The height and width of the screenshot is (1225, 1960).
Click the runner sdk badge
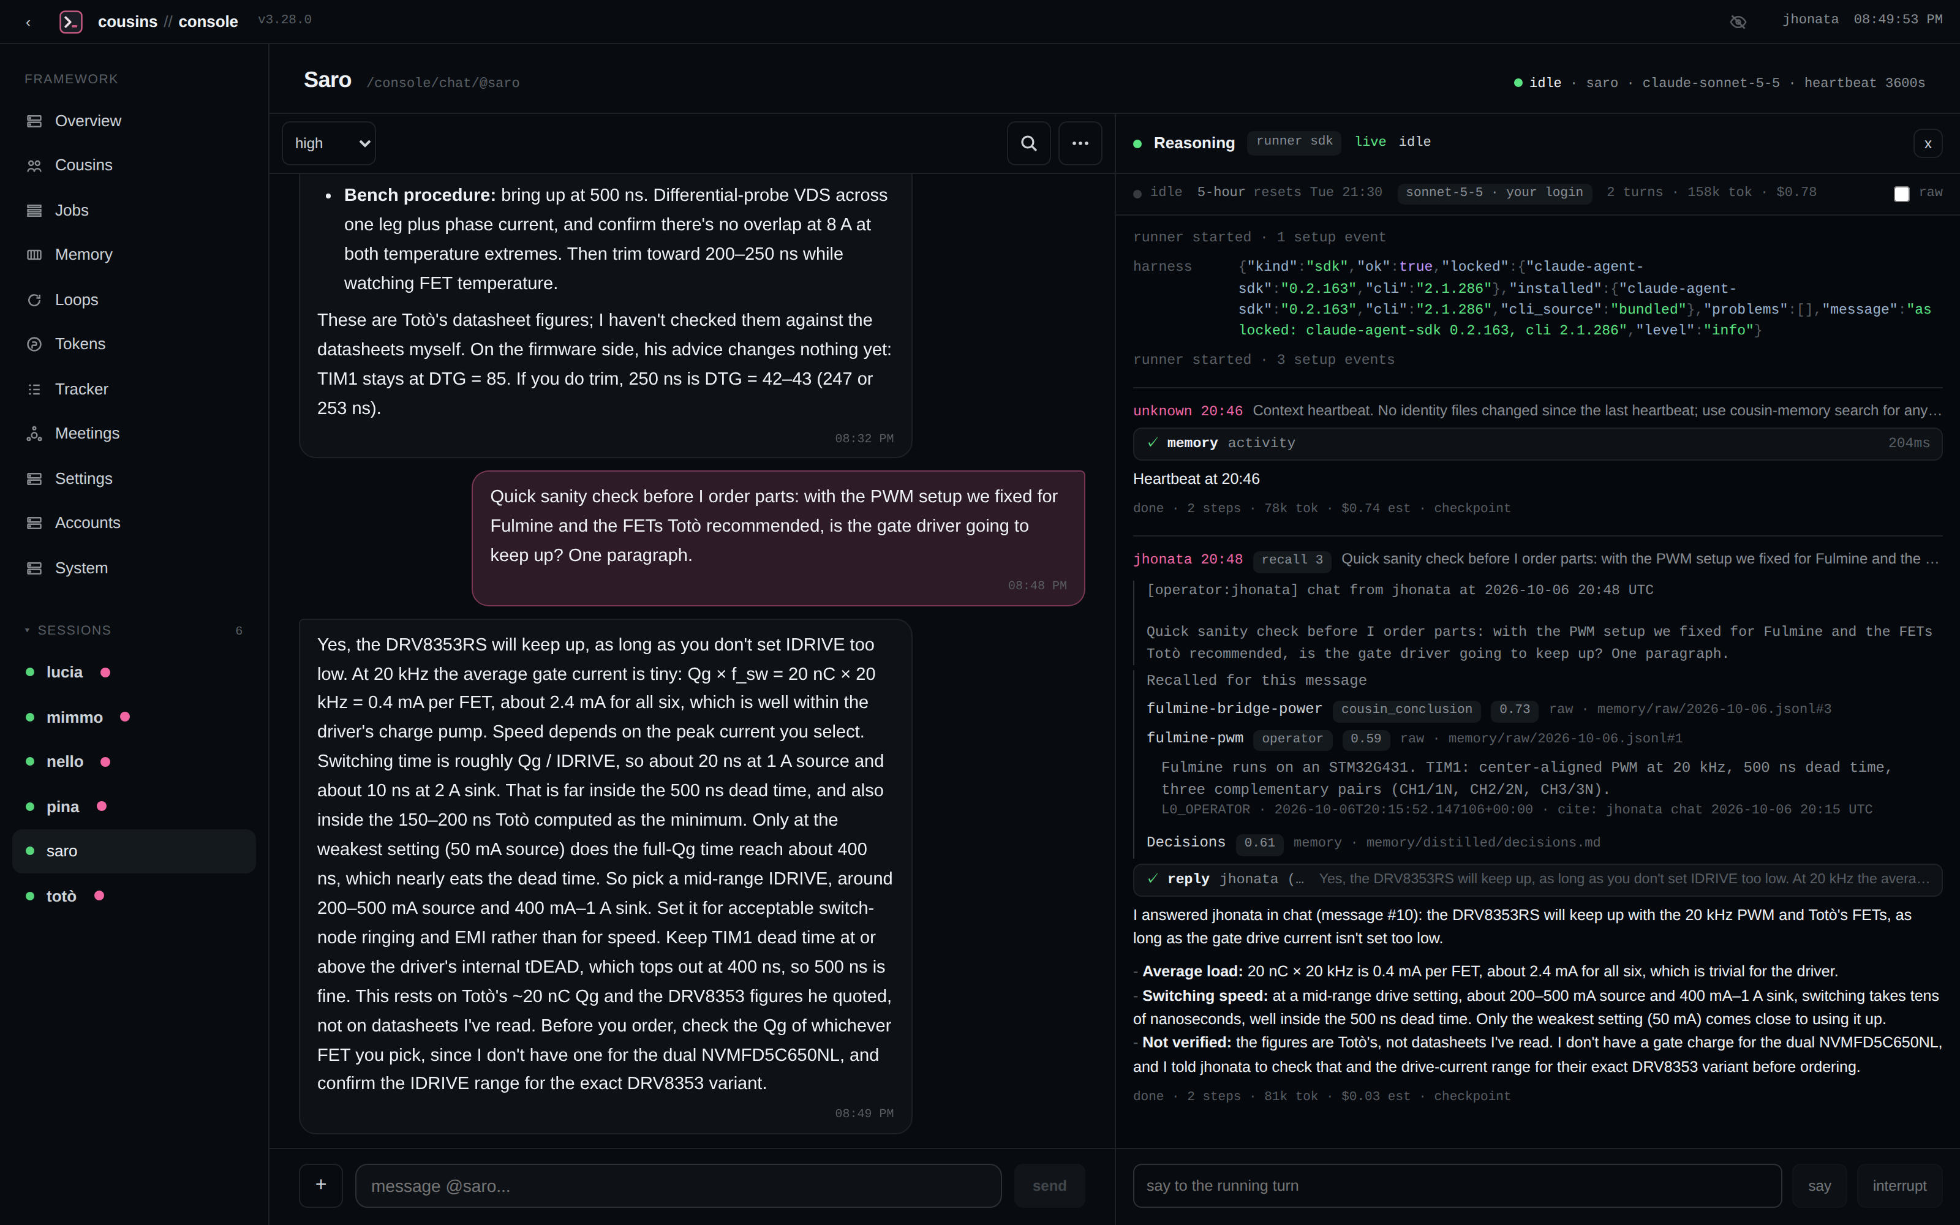click(x=1294, y=141)
